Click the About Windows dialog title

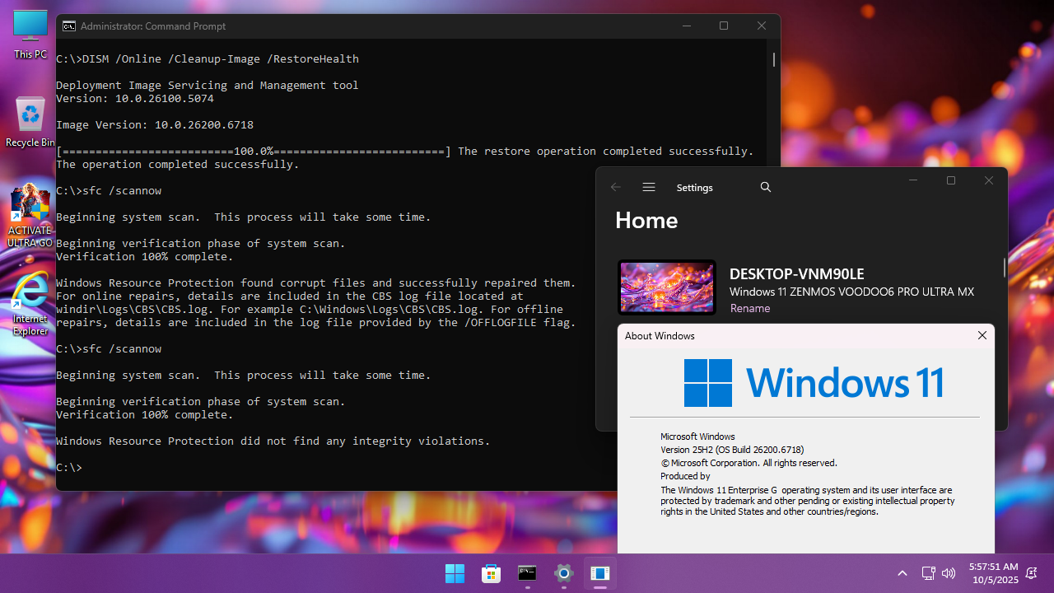point(660,336)
